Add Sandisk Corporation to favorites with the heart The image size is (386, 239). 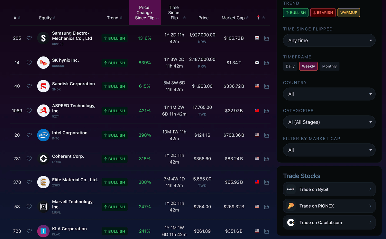[x=29, y=86]
